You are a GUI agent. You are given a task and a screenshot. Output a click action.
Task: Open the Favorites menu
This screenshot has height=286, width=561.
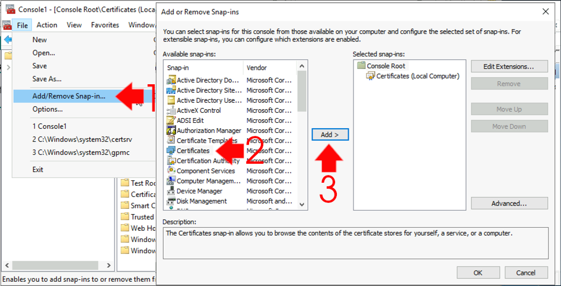pos(105,25)
